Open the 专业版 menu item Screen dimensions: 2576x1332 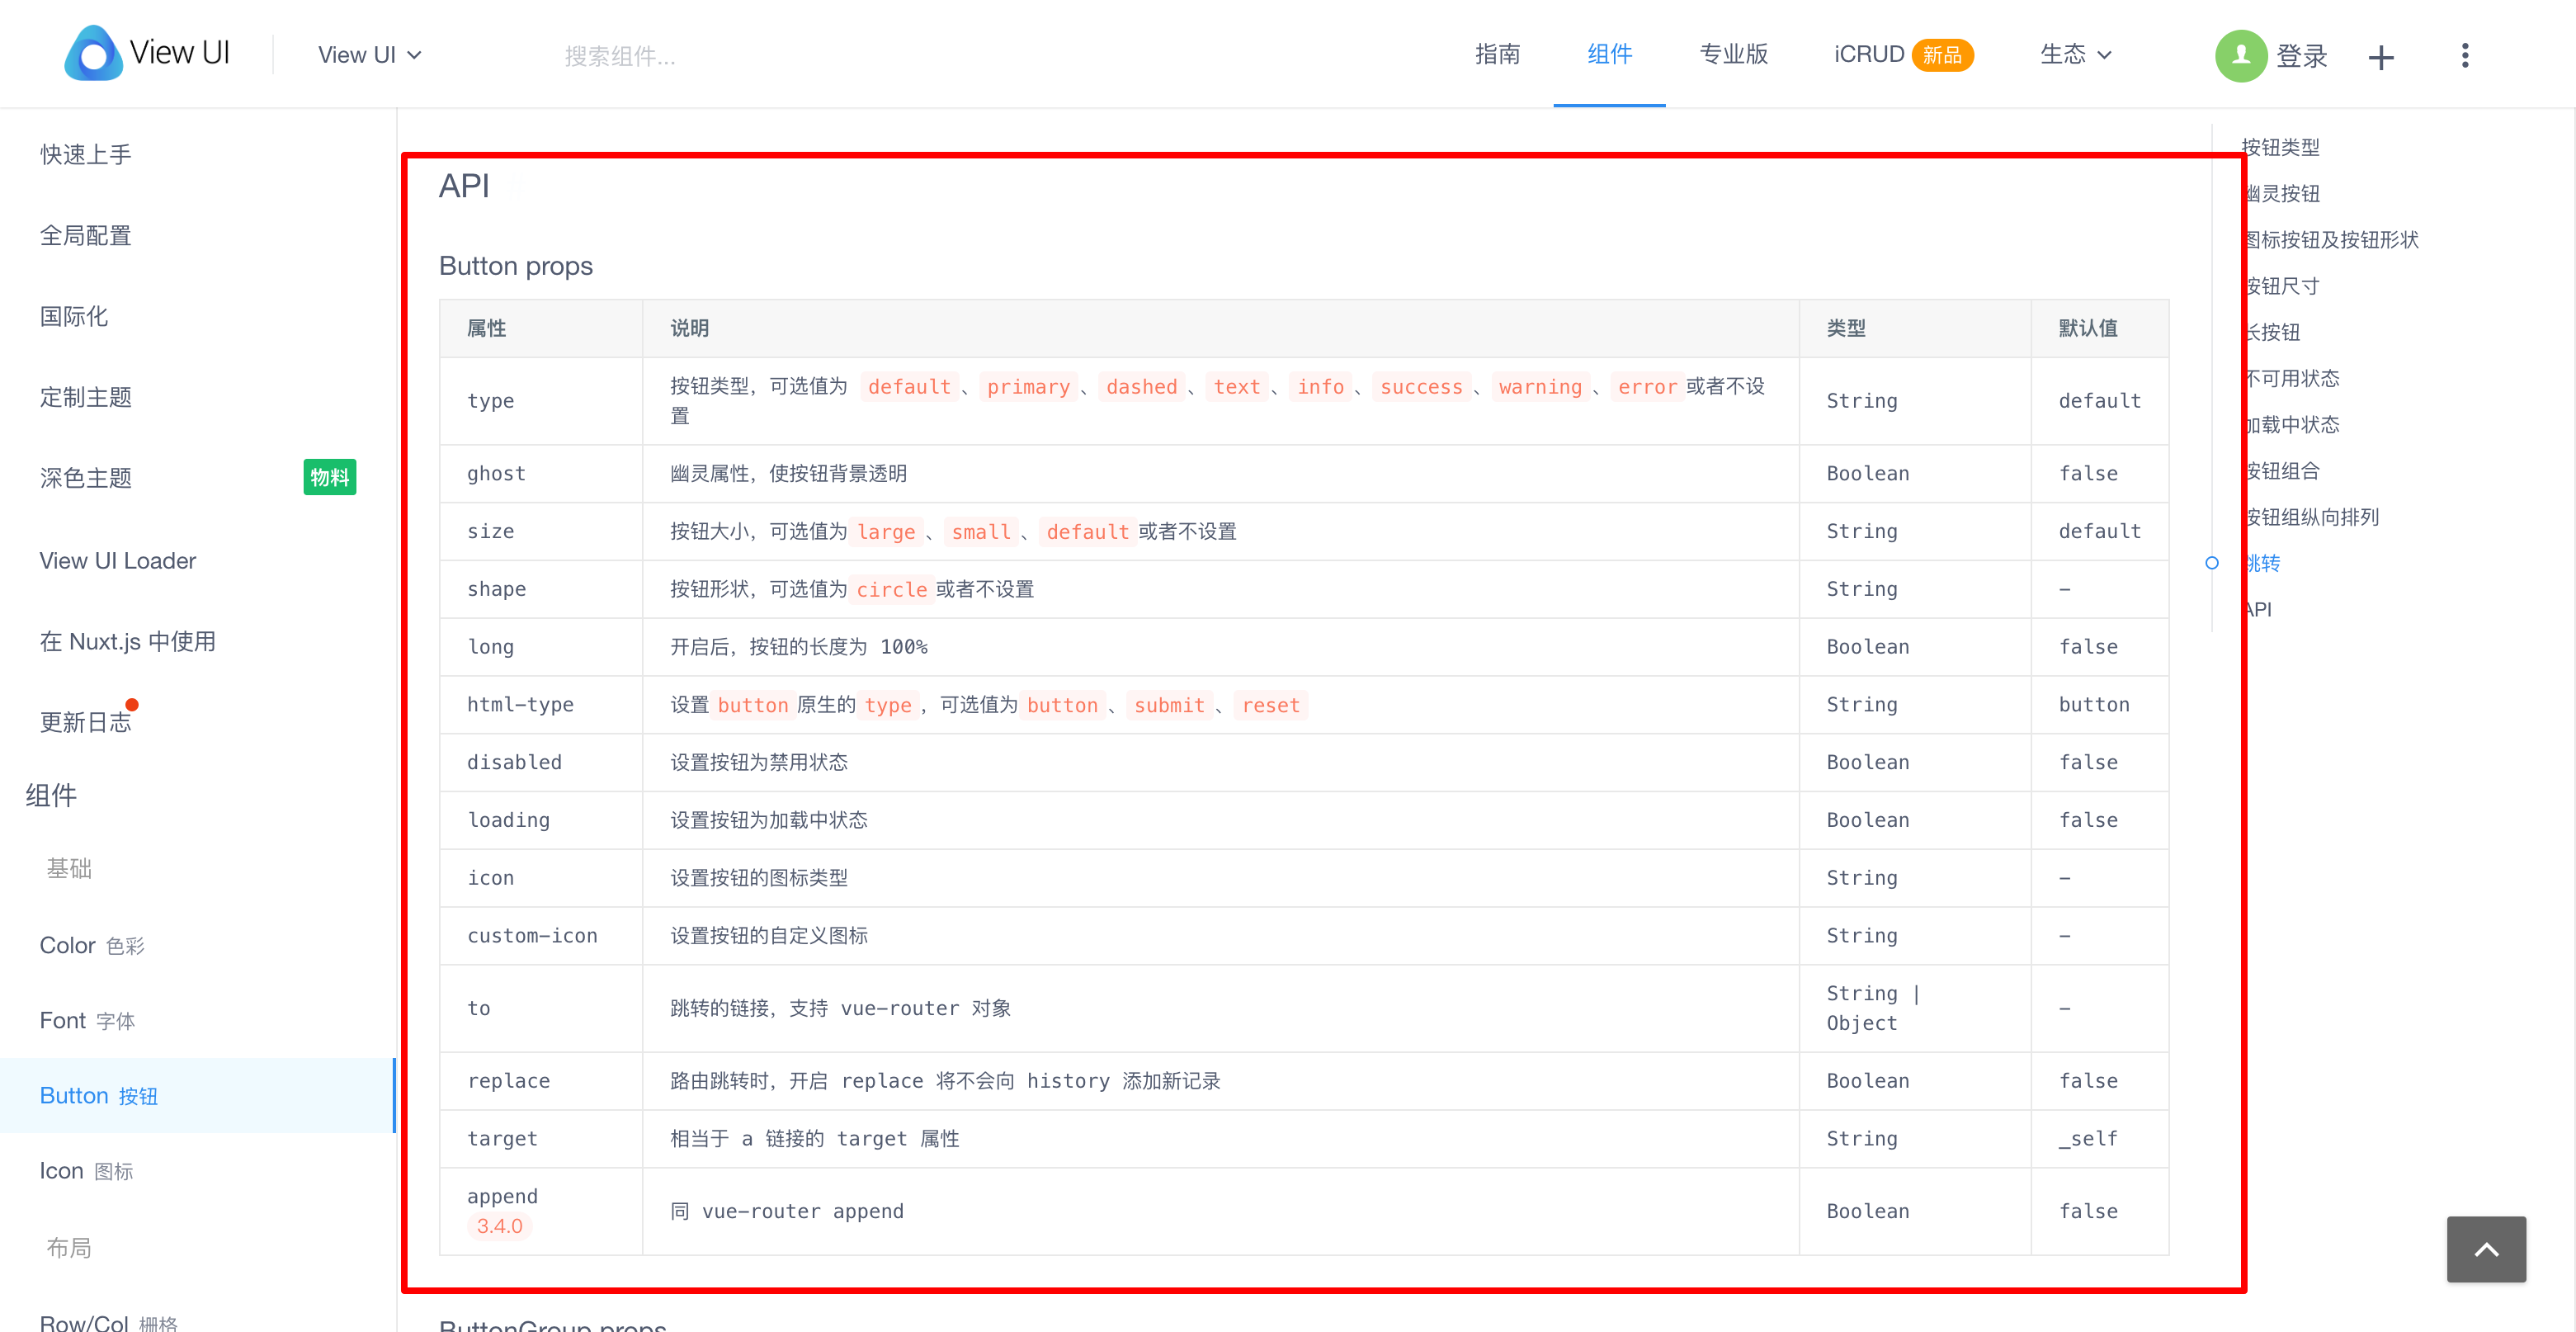point(1733,55)
